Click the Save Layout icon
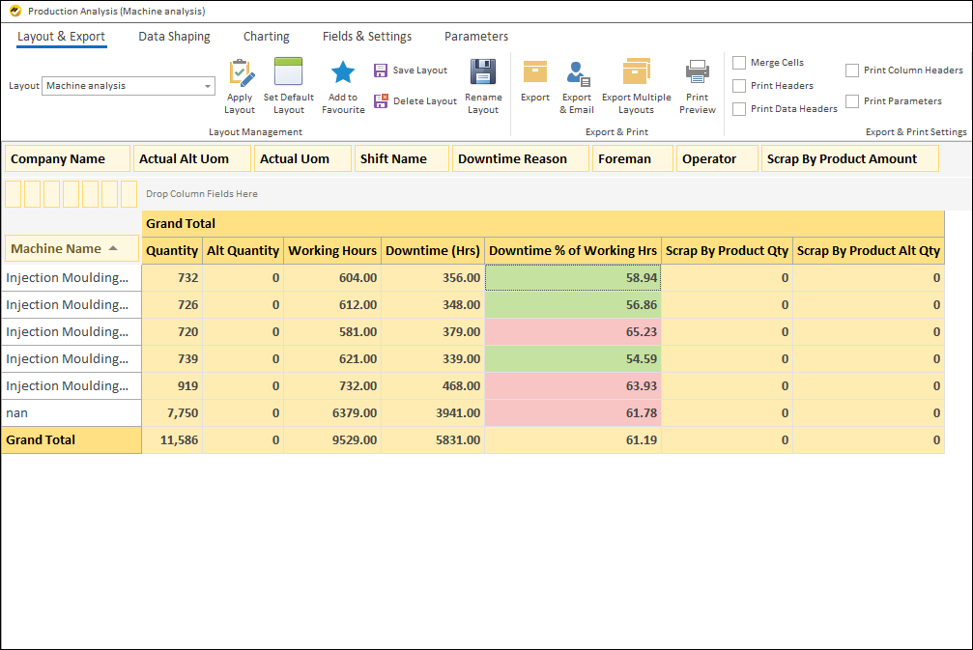 (382, 71)
